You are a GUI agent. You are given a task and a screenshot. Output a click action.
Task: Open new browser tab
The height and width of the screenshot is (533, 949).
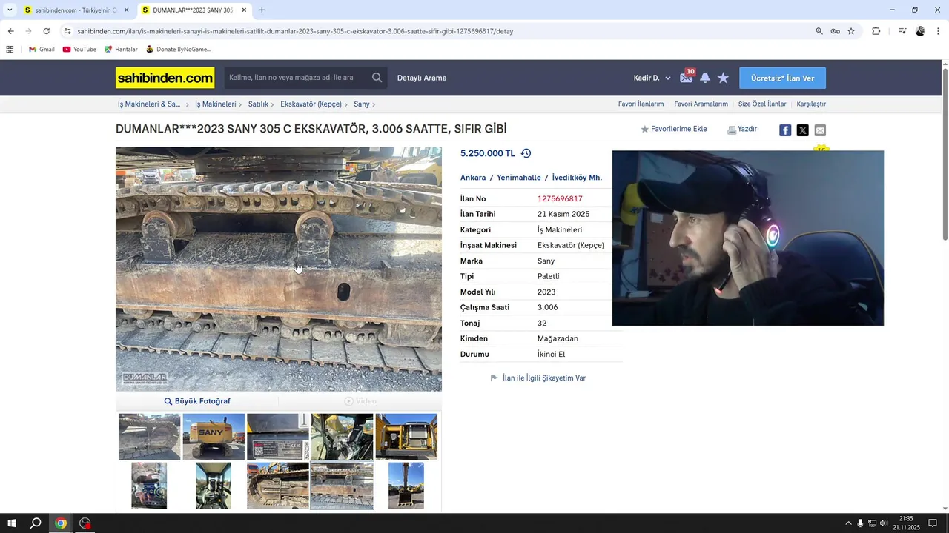[262, 10]
